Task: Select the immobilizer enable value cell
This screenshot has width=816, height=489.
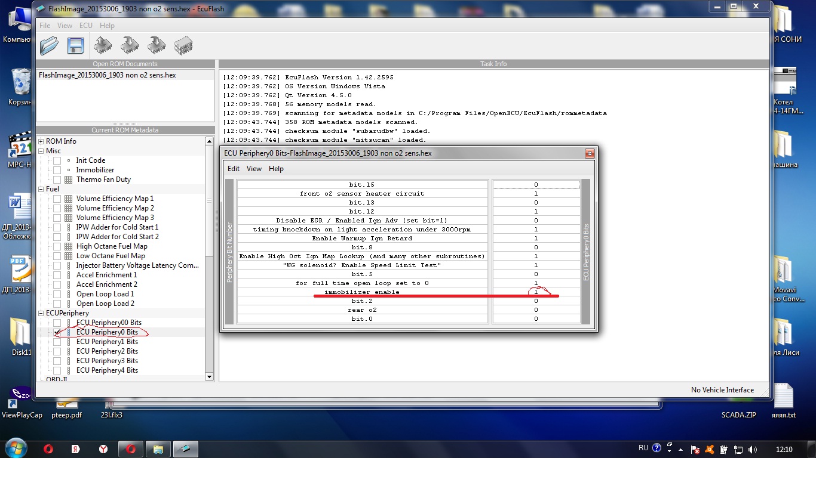Action: pyautogui.click(x=536, y=292)
